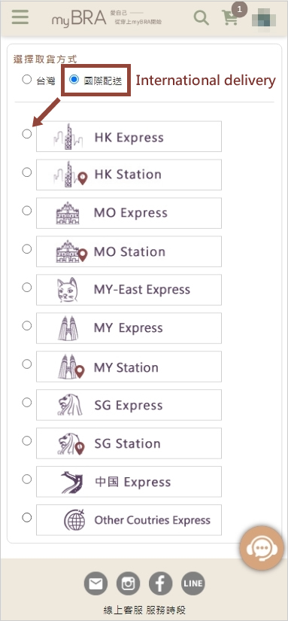Viewport: 288px width, 621px height.
Task: Choose the SG Station delivery box
Action: click(x=129, y=443)
